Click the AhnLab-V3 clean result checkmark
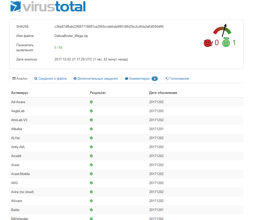Image resolution: width=263 pixels, height=220 pixels. (x=91, y=120)
